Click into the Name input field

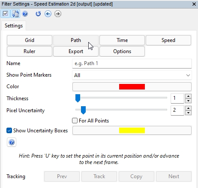[132, 63]
